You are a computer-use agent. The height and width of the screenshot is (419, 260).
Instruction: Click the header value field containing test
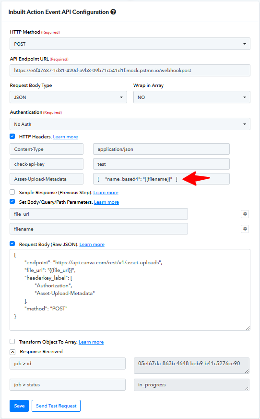pyautogui.click(x=161, y=164)
